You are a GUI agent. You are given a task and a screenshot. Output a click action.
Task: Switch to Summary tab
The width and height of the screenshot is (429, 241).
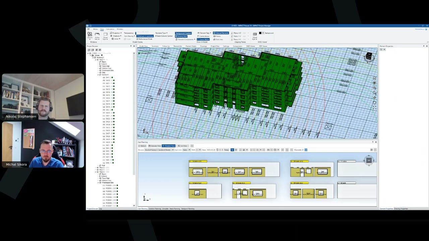click(155, 46)
